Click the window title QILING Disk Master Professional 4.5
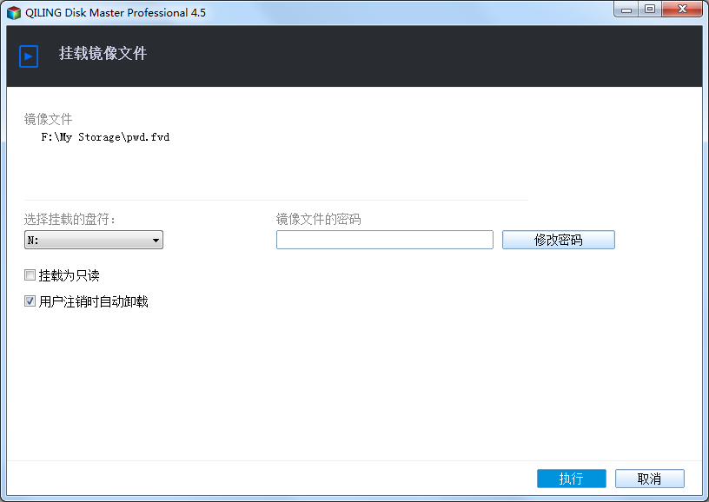 (x=116, y=13)
